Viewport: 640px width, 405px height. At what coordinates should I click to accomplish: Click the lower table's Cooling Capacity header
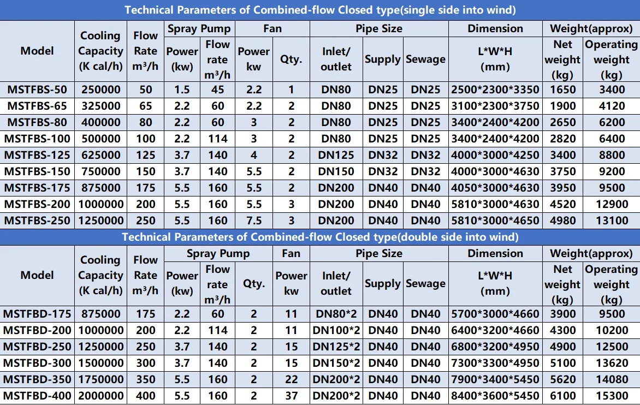coord(101,275)
